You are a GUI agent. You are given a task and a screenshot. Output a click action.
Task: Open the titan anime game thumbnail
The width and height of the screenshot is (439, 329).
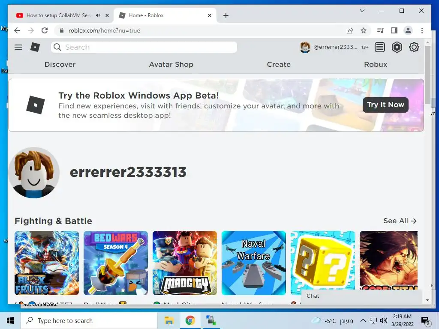388,260
